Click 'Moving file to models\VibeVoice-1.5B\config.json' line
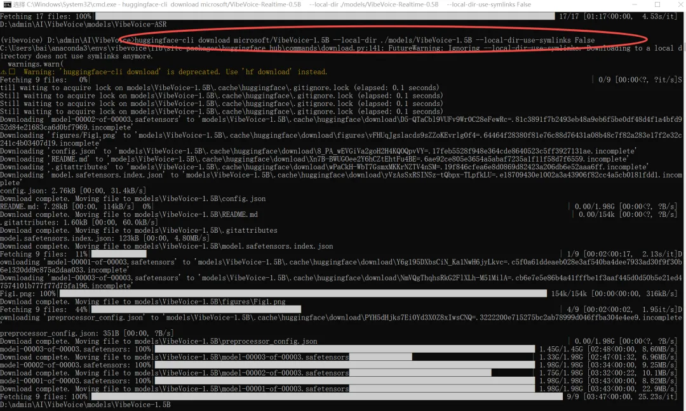Screen dimensions: 686x411 pyautogui.click(x=133, y=199)
